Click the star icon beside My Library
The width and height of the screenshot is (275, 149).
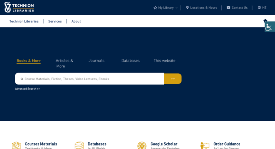(x=155, y=8)
